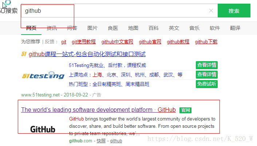Click the github官网 suggestion link
The height and width of the screenshot is (146, 257).
point(150,42)
